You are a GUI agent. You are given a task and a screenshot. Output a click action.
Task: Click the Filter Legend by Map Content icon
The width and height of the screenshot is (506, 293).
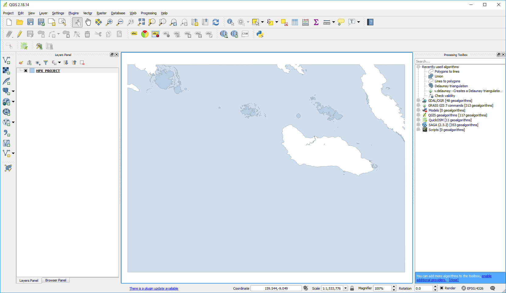(46, 63)
